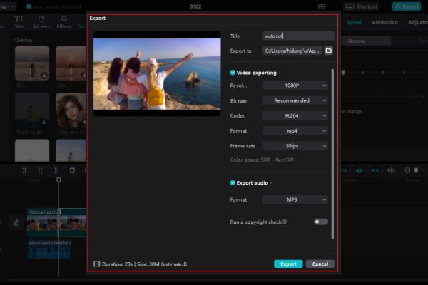
Task: Open the Text tool in top toolbar
Action: coord(19,21)
